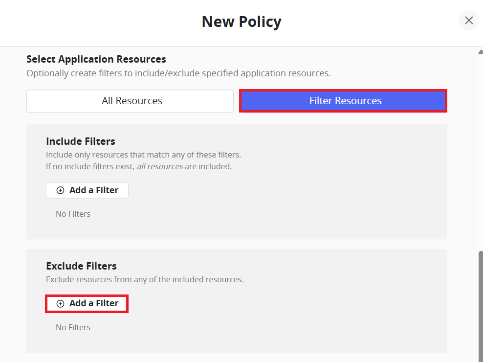
Task: Click 'No Filters' under Exclude Filters
Action: pos(73,327)
